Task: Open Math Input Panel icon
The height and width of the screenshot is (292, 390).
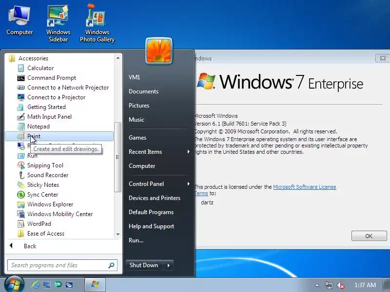Action: tap(21, 117)
